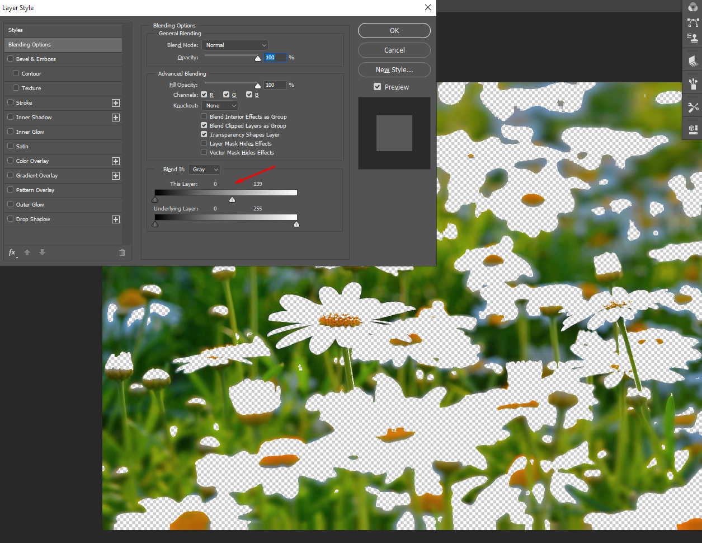Click the New Style button

point(394,69)
